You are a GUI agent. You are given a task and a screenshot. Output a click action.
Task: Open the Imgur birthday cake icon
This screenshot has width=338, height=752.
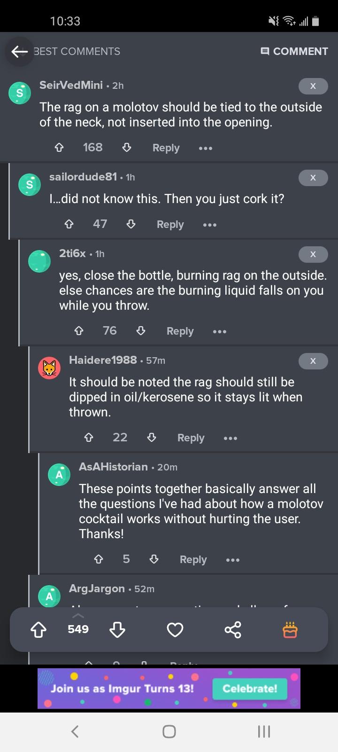click(290, 629)
